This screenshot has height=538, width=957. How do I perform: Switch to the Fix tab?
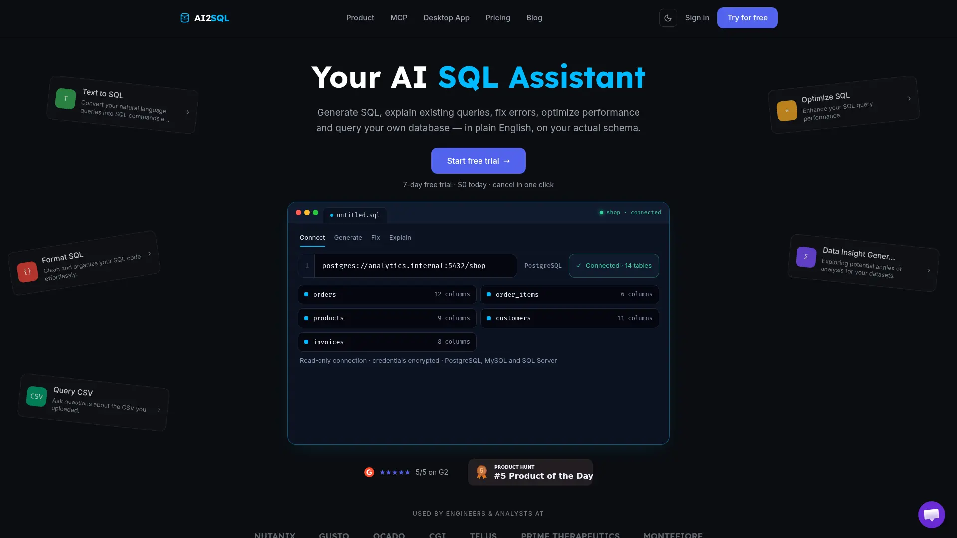(x=375, y=238)
